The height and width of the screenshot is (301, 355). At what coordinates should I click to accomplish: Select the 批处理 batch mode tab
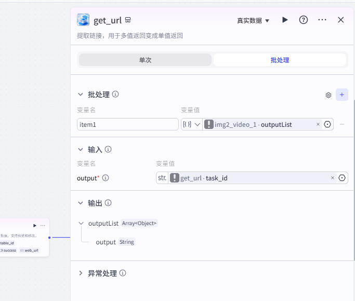280,60
